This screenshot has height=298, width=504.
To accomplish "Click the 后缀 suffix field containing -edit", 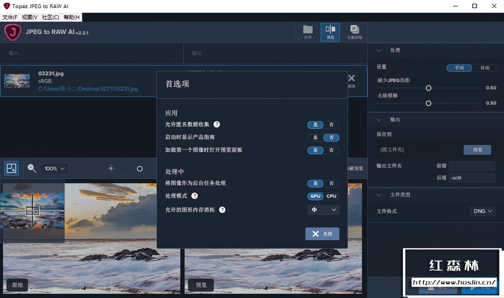I will (x=472, y=178).
